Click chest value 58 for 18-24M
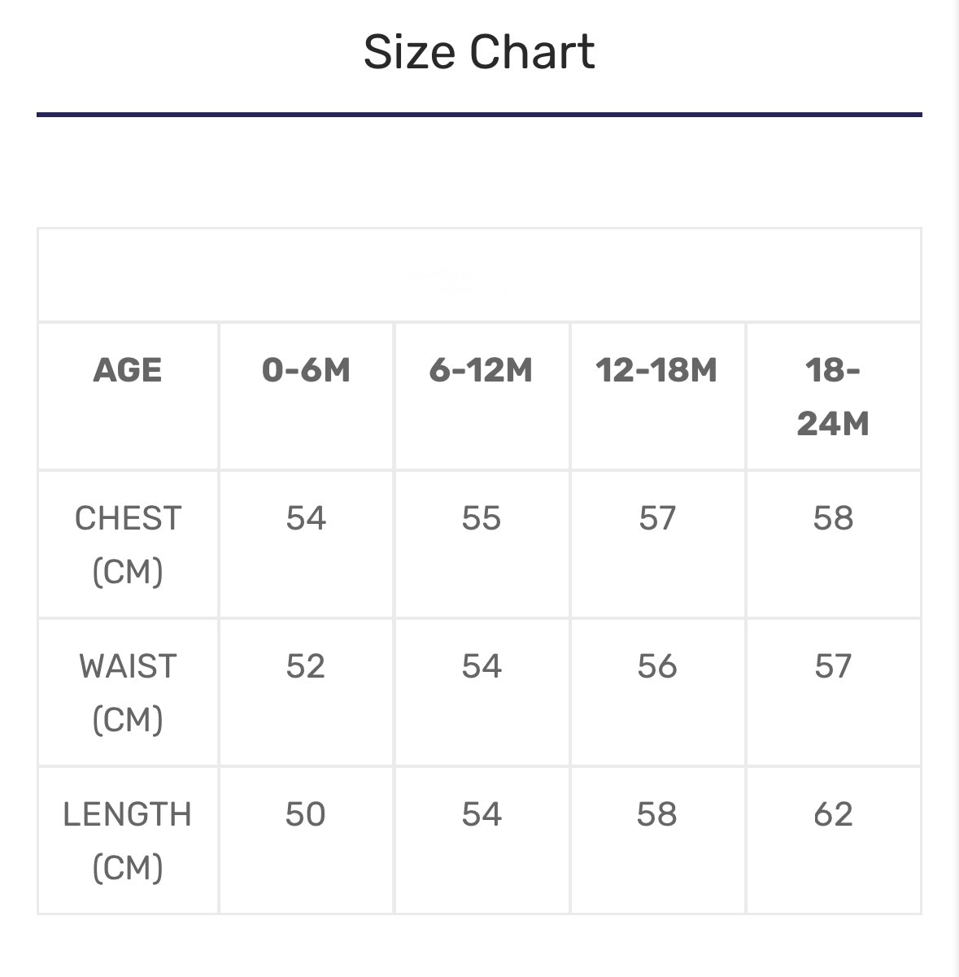 click(833, 518)
